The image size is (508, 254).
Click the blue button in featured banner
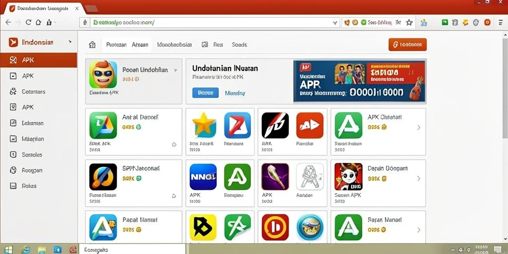(x=205, y=93)
